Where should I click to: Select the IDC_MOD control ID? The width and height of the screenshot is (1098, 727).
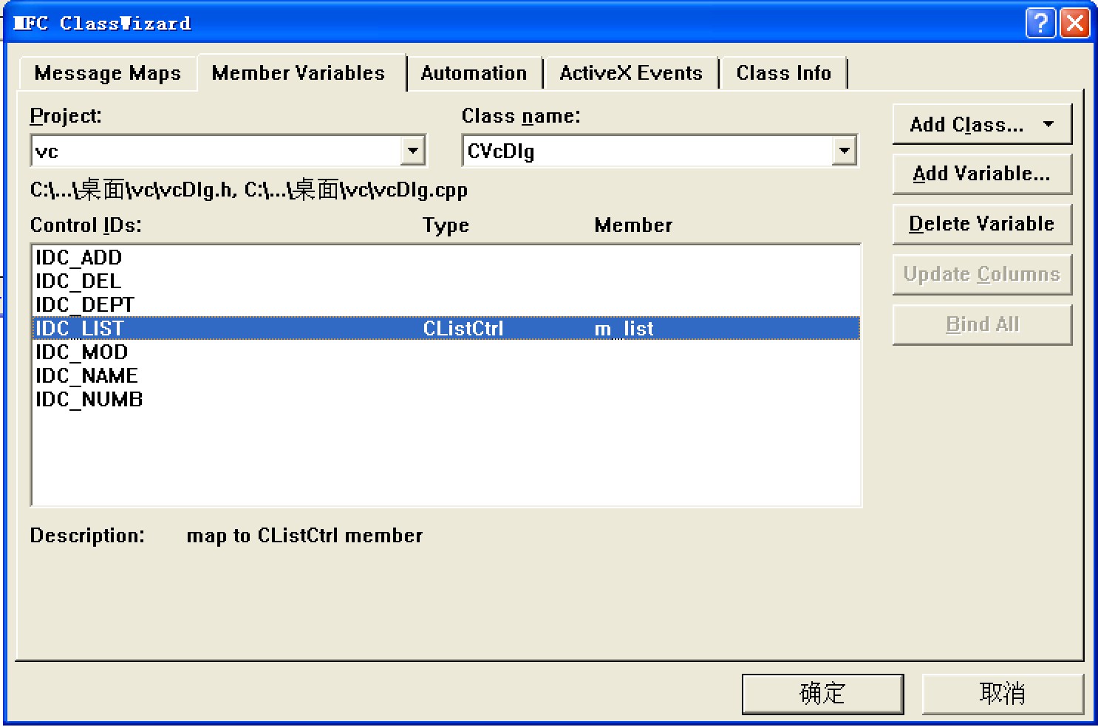(x=82, y=352)
